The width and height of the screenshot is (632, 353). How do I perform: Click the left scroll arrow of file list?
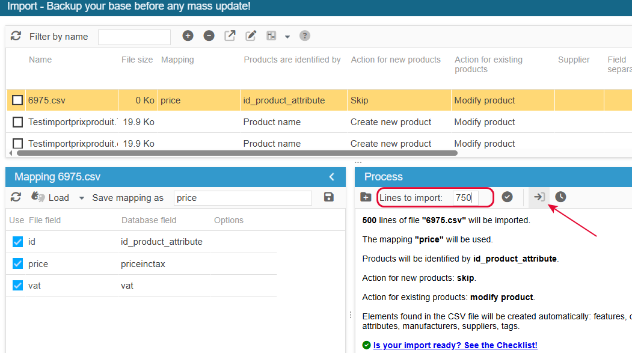click(x=10, y=153)
